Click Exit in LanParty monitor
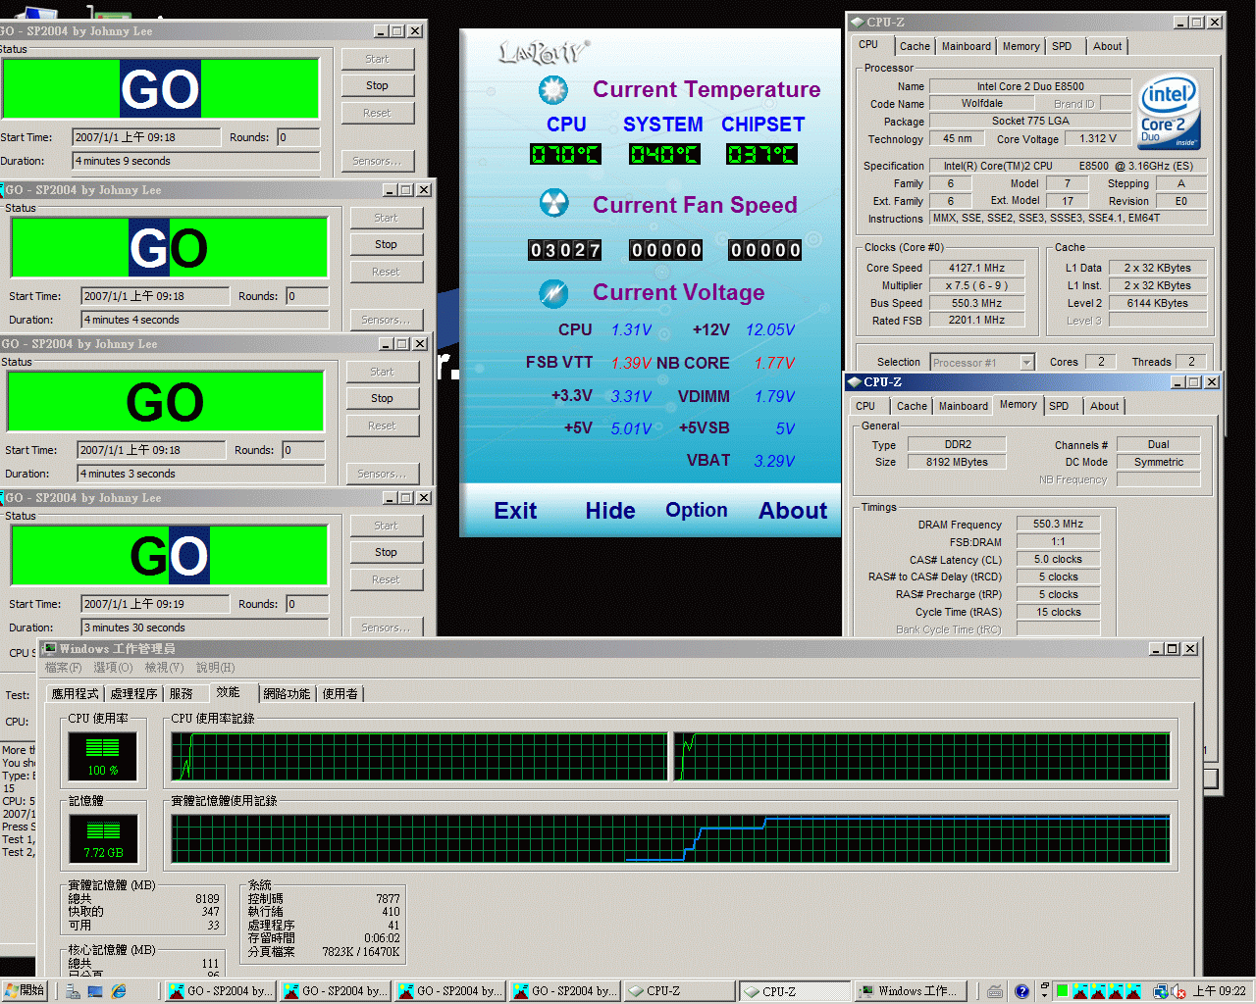Image resolution: width=1256 pixels, height=1004 pixels. point(515,511)
